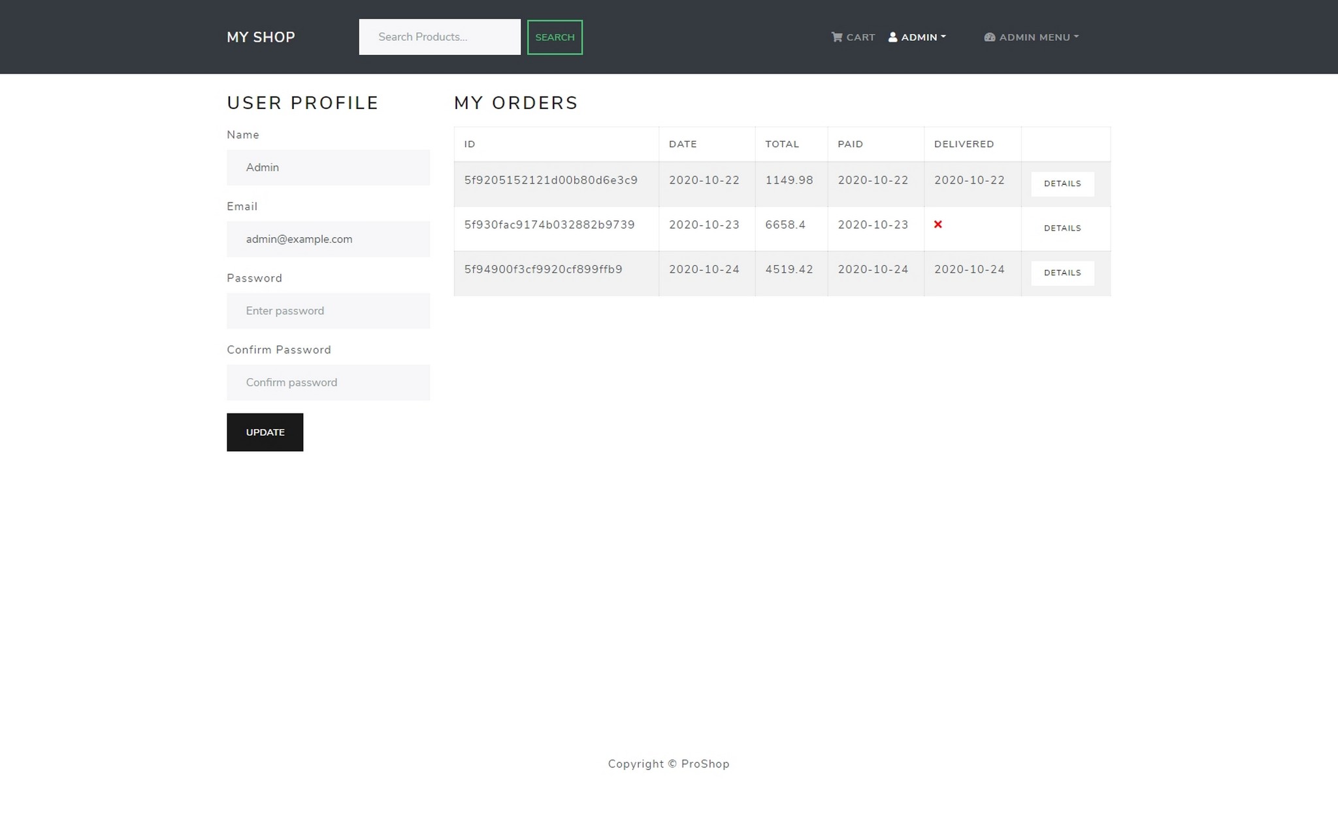Click the Admin Menu dashboard icon
This screenshot has width=1338, height=836.
(x=989, y=37)
